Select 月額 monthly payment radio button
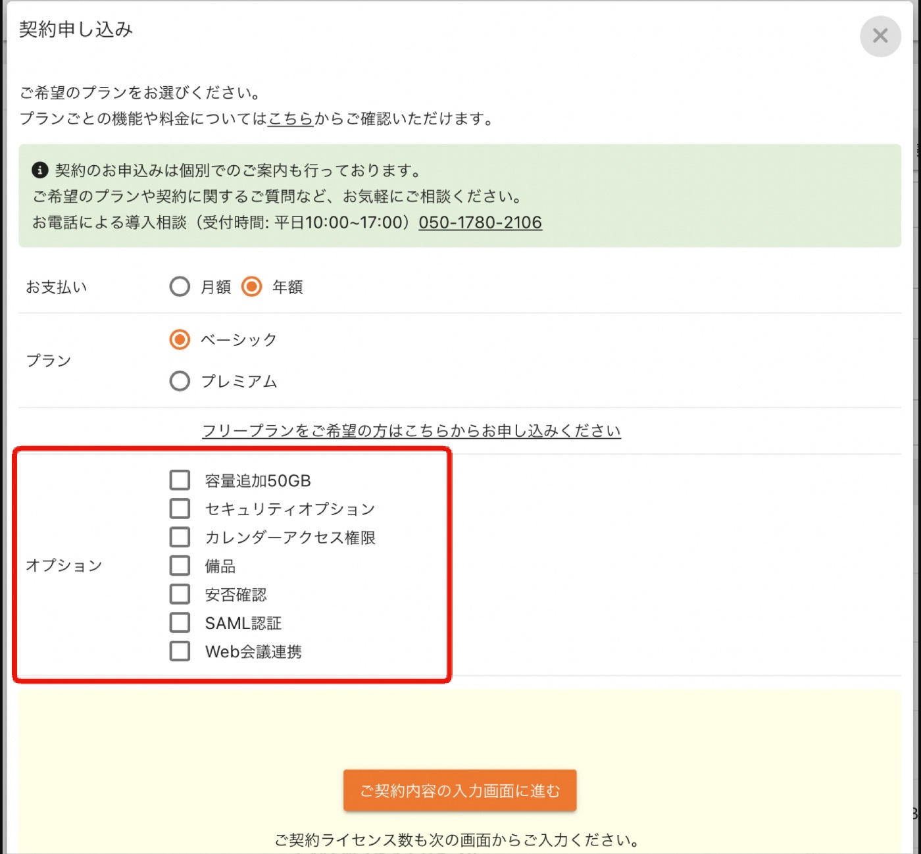The width and height of the screenshot is (921, 854). click(x=180, y=287)
